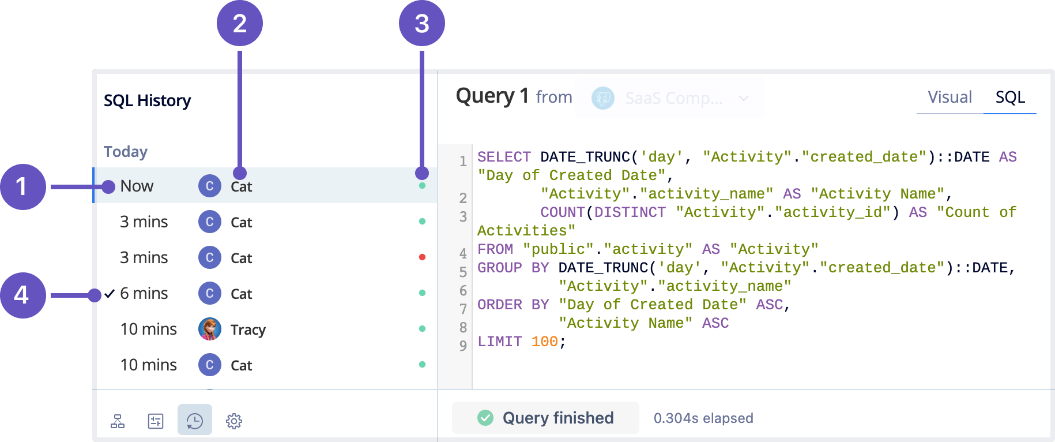Click Cat's avatar on the last 10 mins entry

[209, 365]
